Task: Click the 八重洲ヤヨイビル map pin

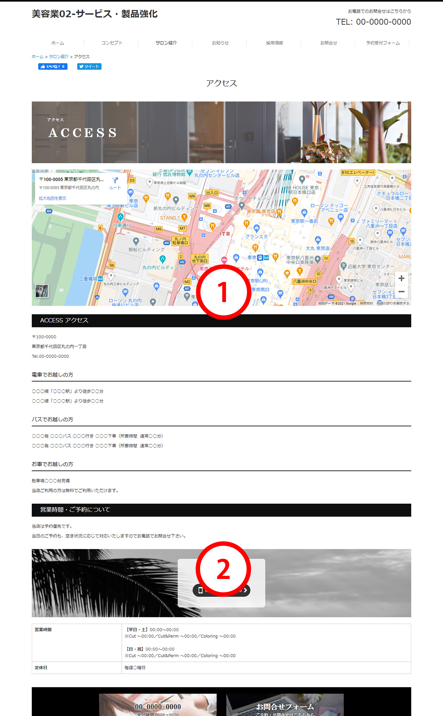Action: coord(351,287)
